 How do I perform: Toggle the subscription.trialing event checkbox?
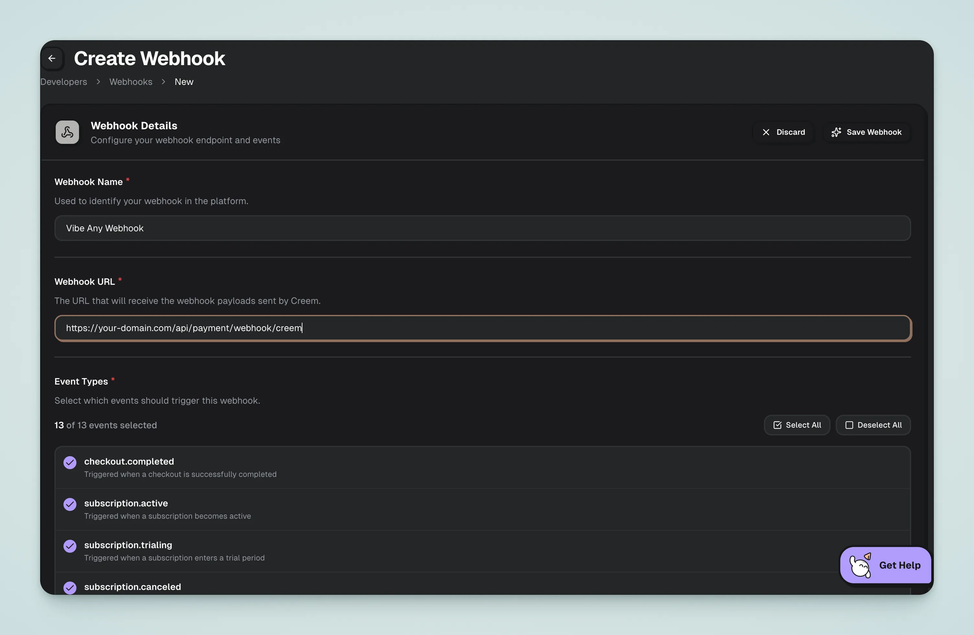(70, 546)
